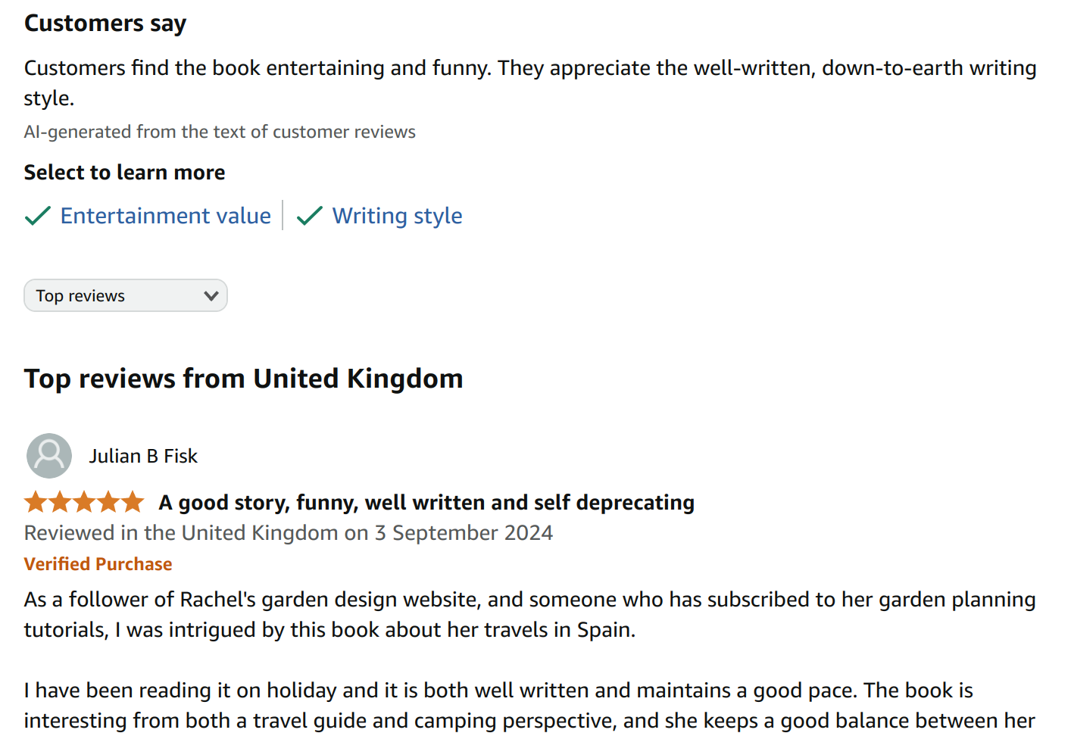Click the 'AI-generated from the text' disclaimer
The width and height of the screenshot is (1071, 736).
[220, 132]
